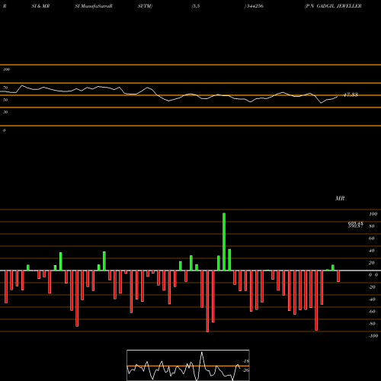Click the RSI axis label 50
The height and width of the screenshot is (381, 381).
pos(5,100)
